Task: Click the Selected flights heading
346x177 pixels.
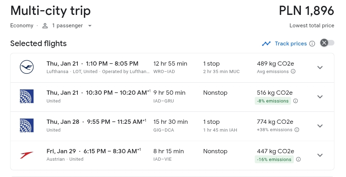Action: click(x=38, y=44)
